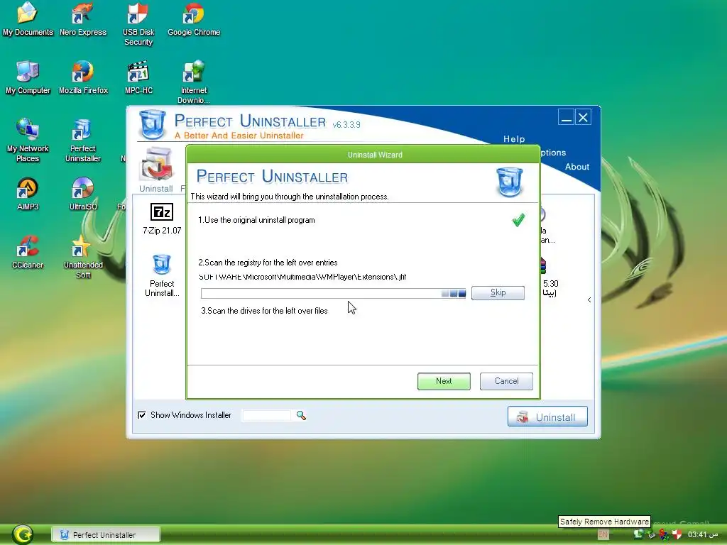
Task: Click the red shield tray icon
Action: (677, 534)
